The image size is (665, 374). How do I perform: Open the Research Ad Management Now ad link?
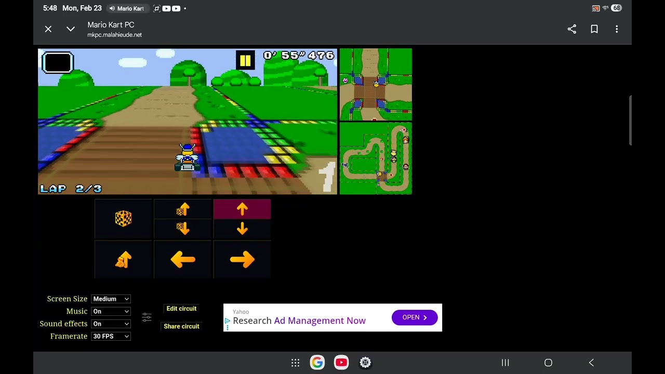point(299,320)
